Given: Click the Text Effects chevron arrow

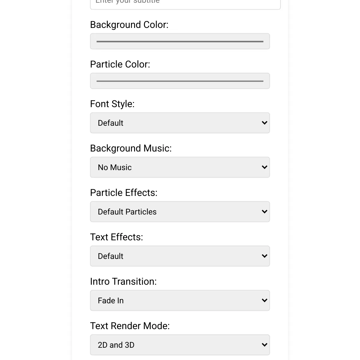Looking at the screenshot, I should coord(264,256).
